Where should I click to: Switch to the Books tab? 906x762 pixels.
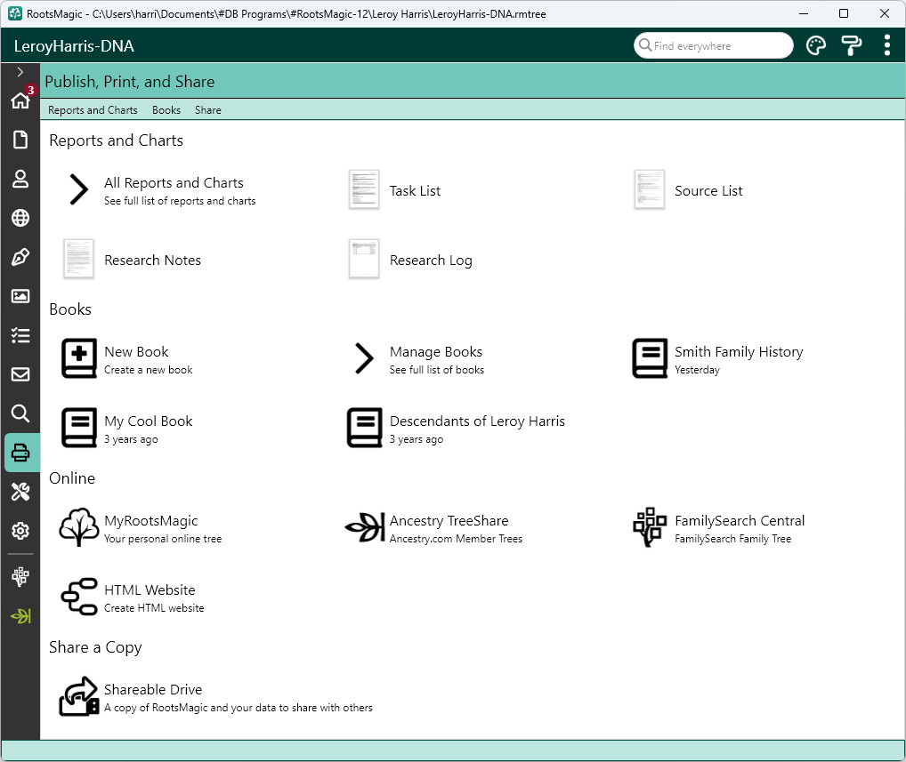166,109
